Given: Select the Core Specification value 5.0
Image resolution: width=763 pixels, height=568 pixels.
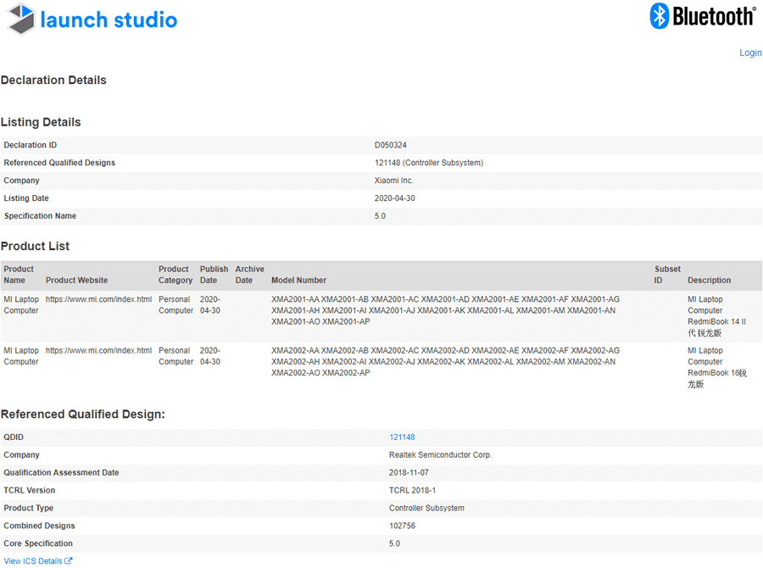Looking at the screenshot, I should [394, 543].
